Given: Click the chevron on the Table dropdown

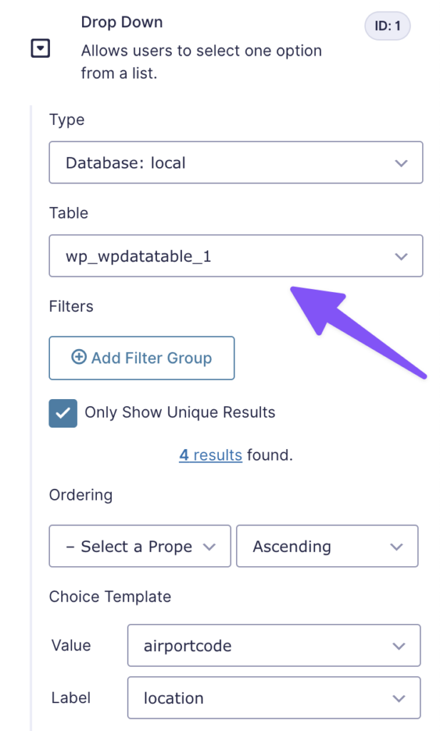Looking at the screenshot, I should pyautogui.click(x=401, y=256).
